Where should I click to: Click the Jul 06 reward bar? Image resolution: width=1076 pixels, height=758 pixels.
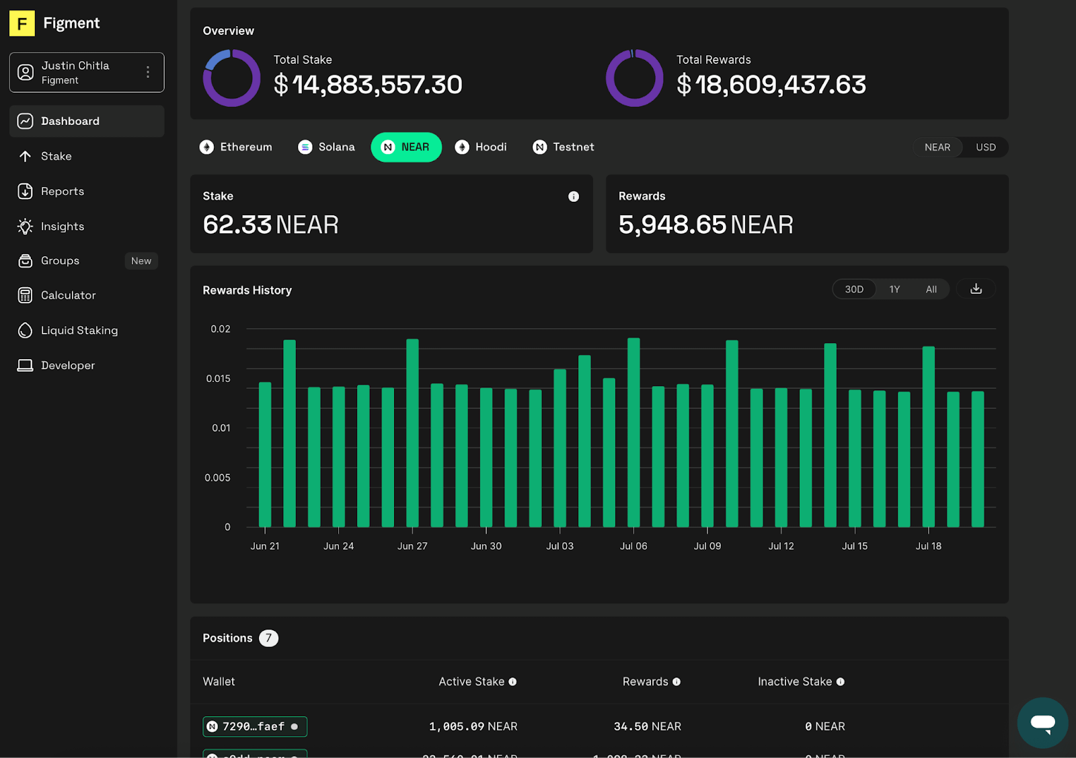pos(633,432)
